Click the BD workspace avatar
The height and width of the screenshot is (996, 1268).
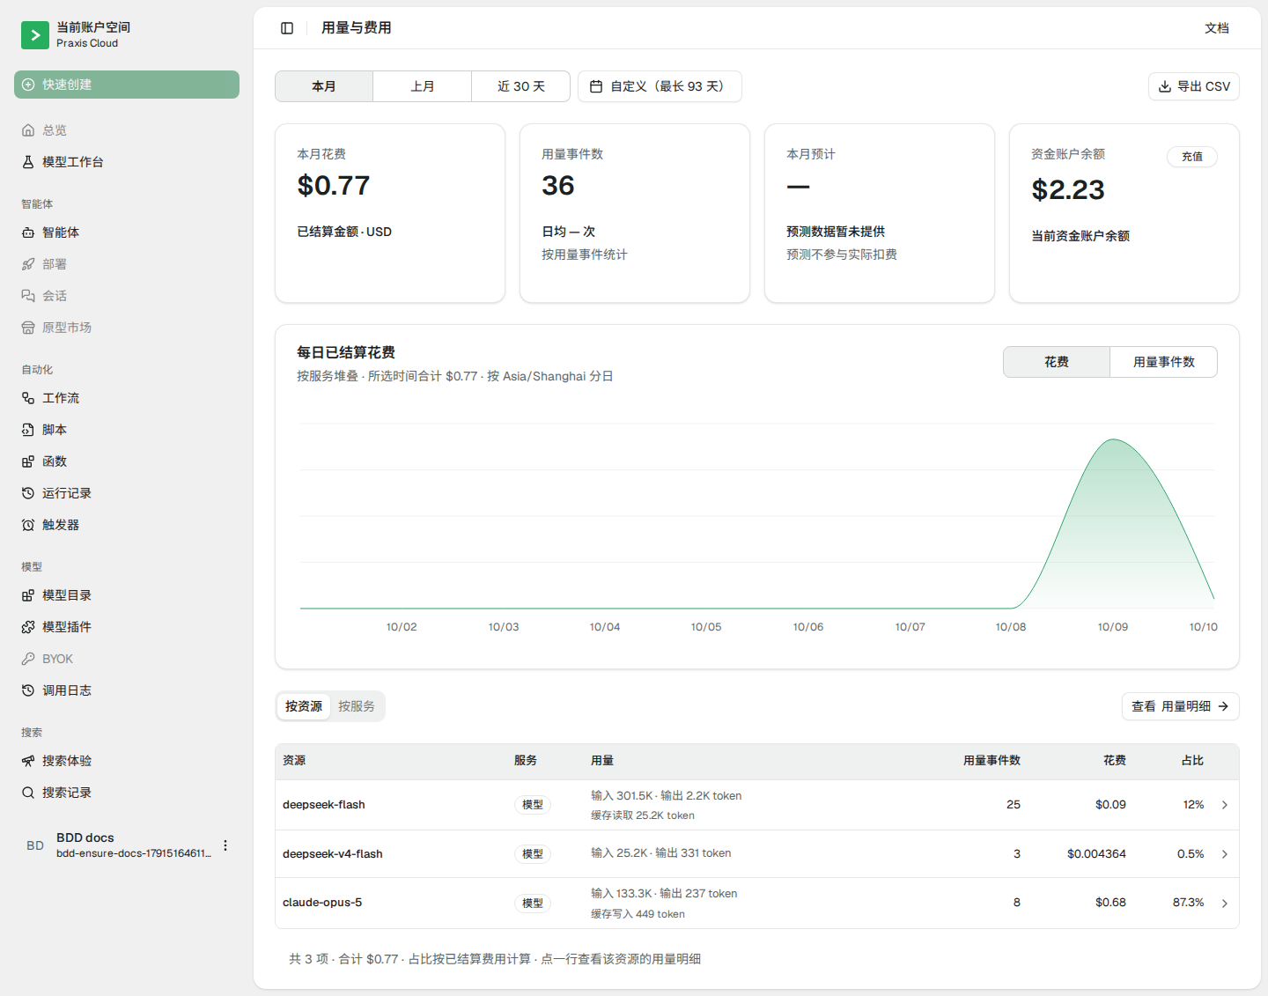35,845
